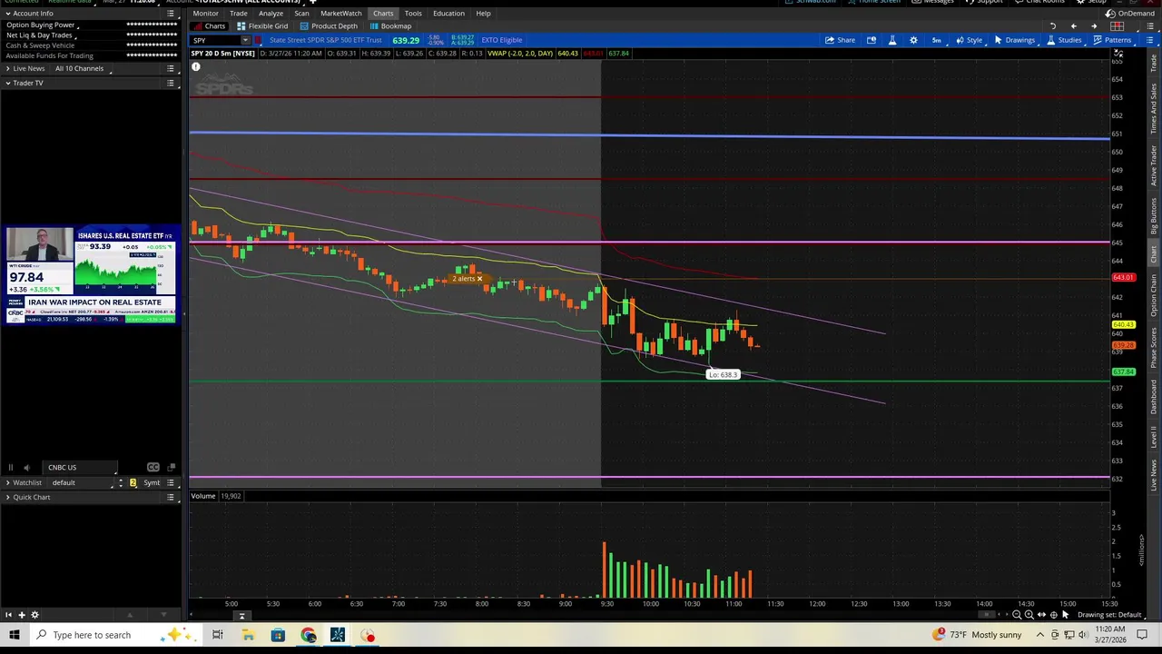Click the forward arrow navigation icon
This screenshot has height=654, width=1162.
[1094, 26]
